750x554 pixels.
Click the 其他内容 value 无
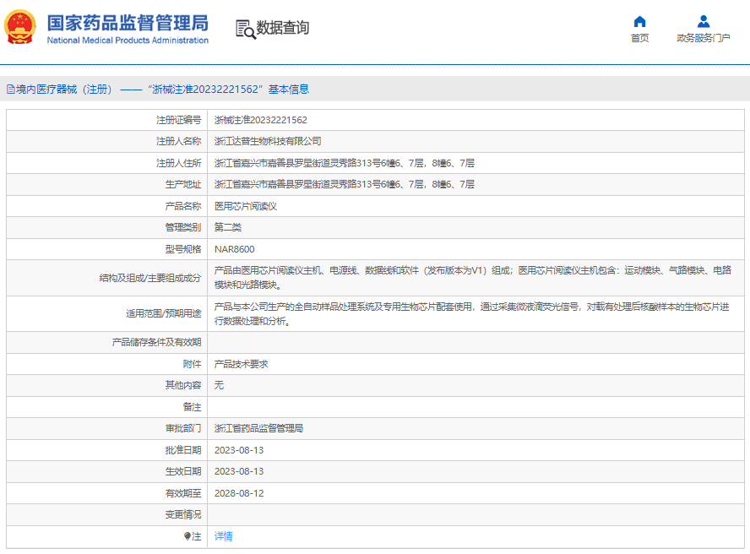pyautogui.click(x=219, y=385)
